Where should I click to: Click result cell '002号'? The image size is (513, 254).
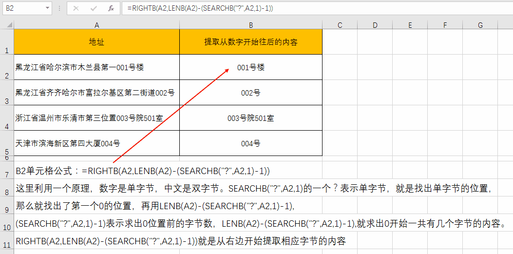coord(250,93)
